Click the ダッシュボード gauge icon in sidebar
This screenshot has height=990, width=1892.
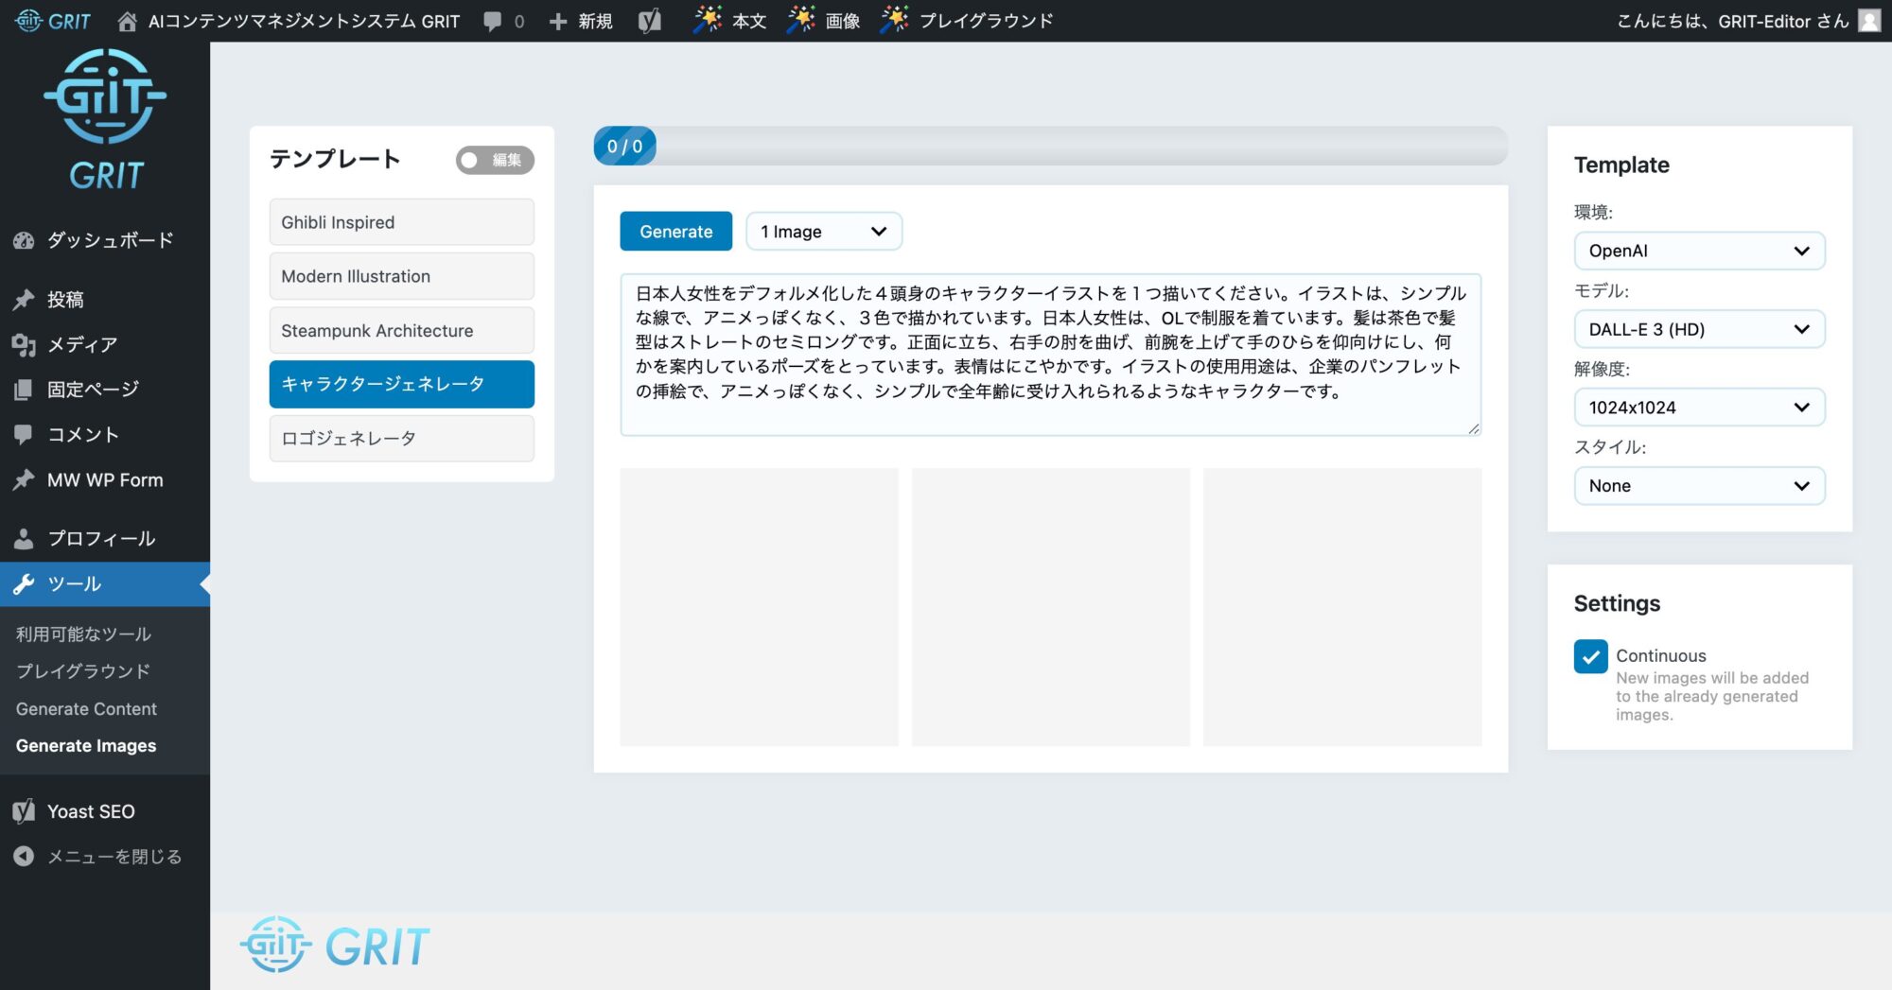pos(24,240)
